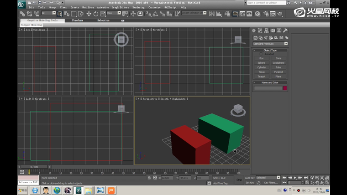Image resolution: width=347 pixels, height=195 pixels.
Task: Collapse the Object Type rollout
Action: click(270, 50)
